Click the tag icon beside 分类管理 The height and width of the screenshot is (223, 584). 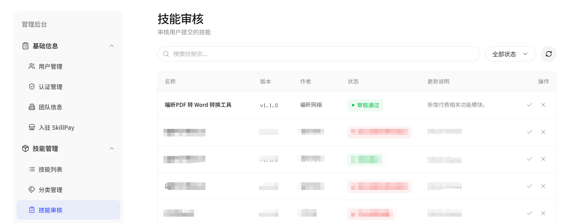tap(32, 190)
